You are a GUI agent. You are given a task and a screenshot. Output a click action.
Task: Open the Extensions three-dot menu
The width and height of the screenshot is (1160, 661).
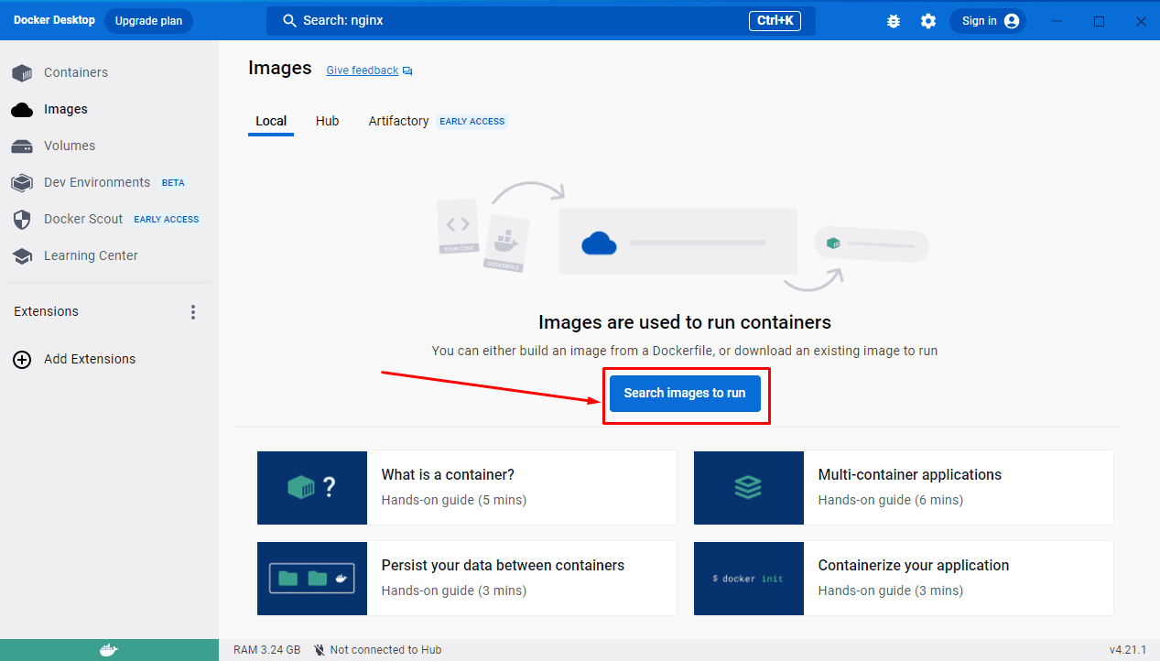pos(193,312)
